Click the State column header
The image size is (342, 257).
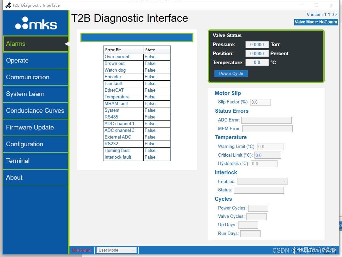tap(157, 50)
